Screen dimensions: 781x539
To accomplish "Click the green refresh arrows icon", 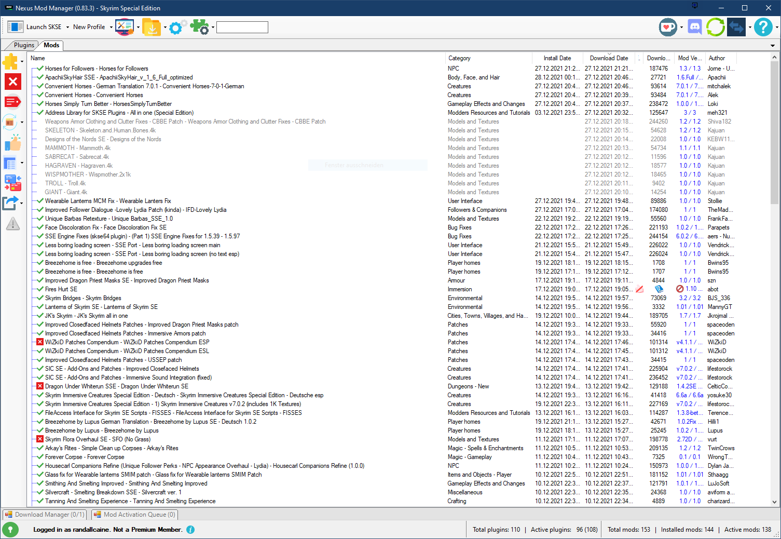I will [715, 27].
